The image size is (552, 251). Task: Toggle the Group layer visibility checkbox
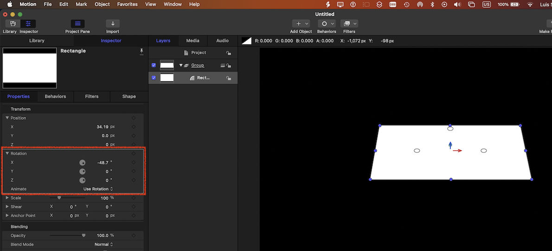click(x=154, y=65)
